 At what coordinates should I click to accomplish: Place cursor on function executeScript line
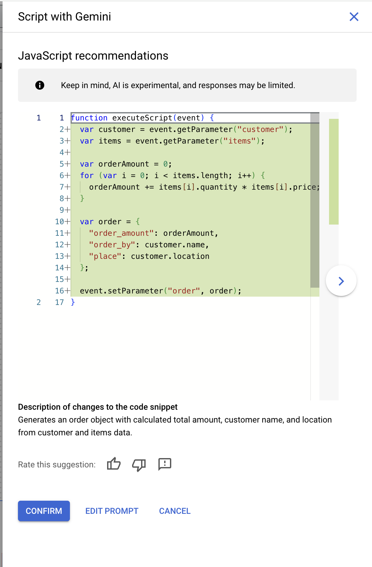click(142, 118)
